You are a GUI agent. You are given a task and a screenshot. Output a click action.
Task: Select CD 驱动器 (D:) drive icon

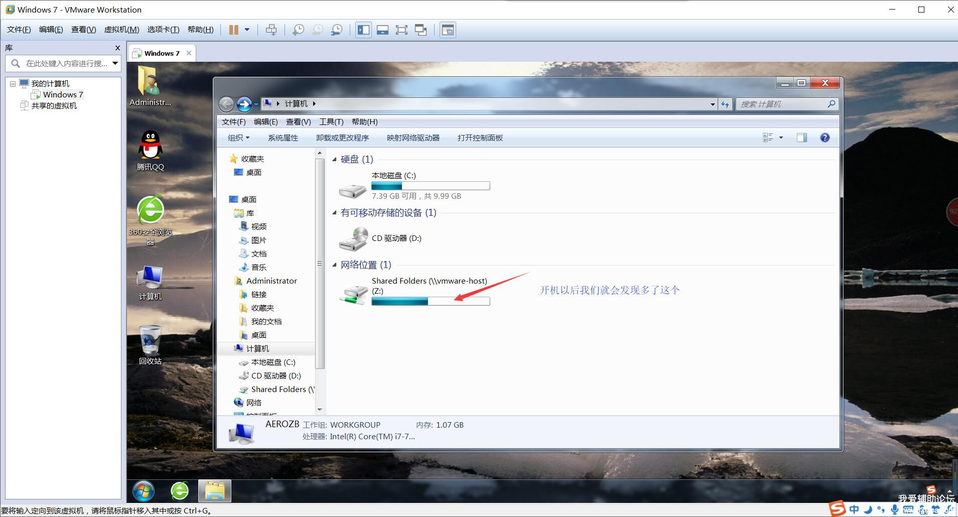[x=353, y=239]
